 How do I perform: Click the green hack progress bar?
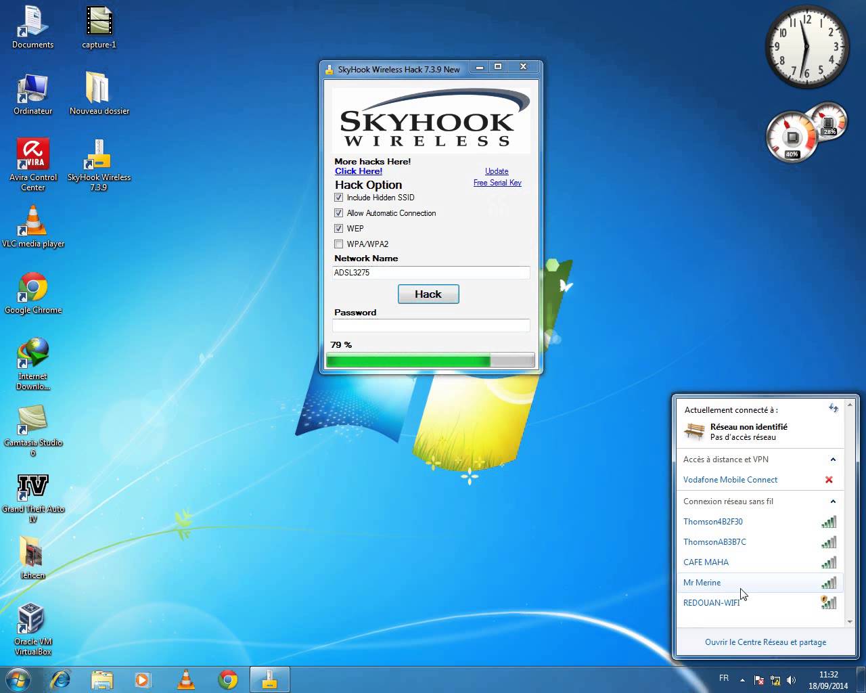(x=430, y=361)
